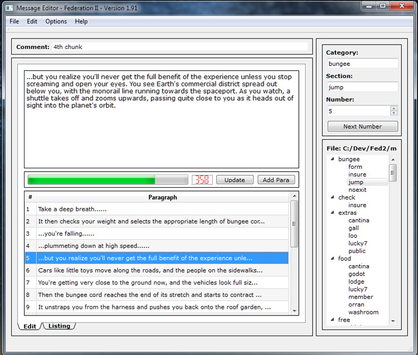Screen dimensions: 418x355
Task: Click the Message Editor title bar app icon
Action: (9, 8)
